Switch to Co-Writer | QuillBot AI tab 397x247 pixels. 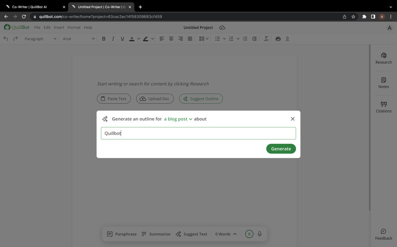pos(34,7)
